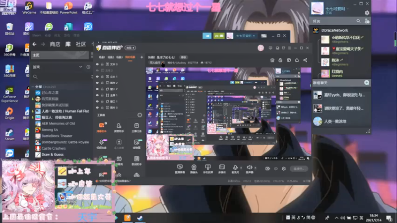This screenshot has height=223, width=397.
Task: Open the 多人连麦 tool
Action: (x=119, y=144)
